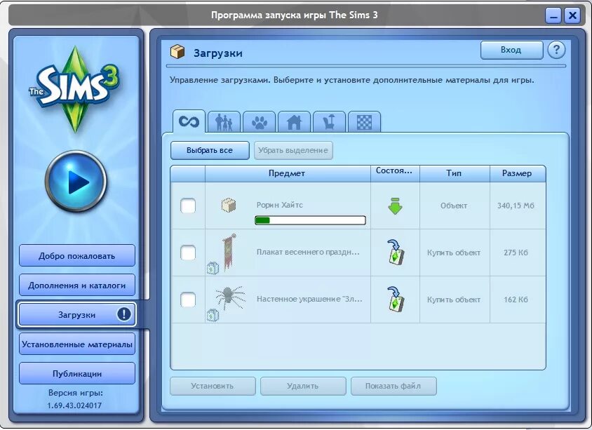Screen dimensions: 592x430
Task: Open the Дополнения и каталоги section
Action: (x=77, y=285)
